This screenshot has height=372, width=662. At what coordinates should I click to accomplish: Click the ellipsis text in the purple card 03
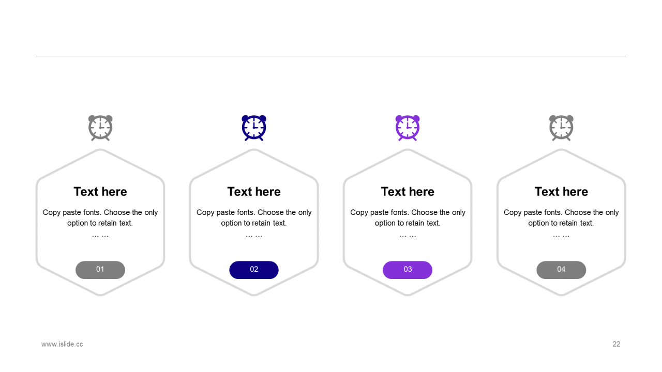pyautogui.click(x=408, y=236)
